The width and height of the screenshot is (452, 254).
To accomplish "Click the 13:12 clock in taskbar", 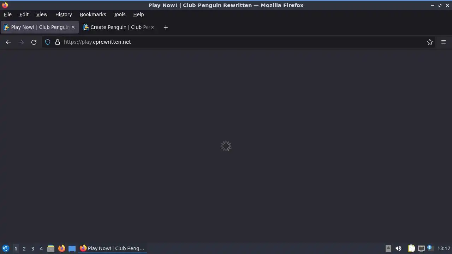I will click(444, 248).
